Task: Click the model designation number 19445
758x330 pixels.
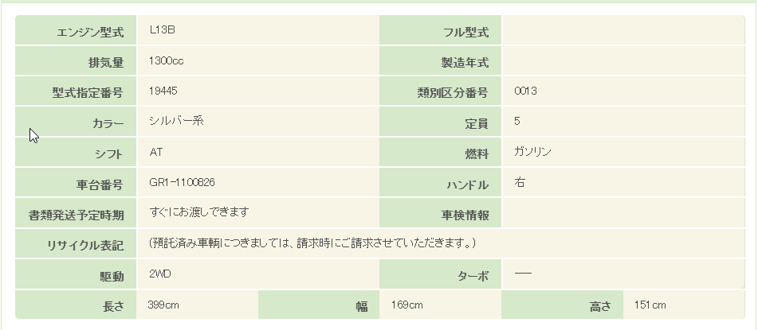Action: coord(163,91)
